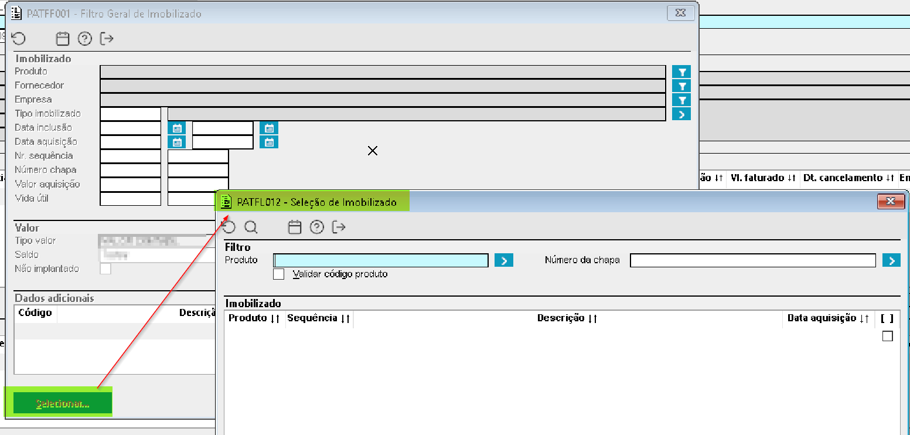
Task: Click refresh icon in PATFL012 toolbar
Action: pos(228,227)
